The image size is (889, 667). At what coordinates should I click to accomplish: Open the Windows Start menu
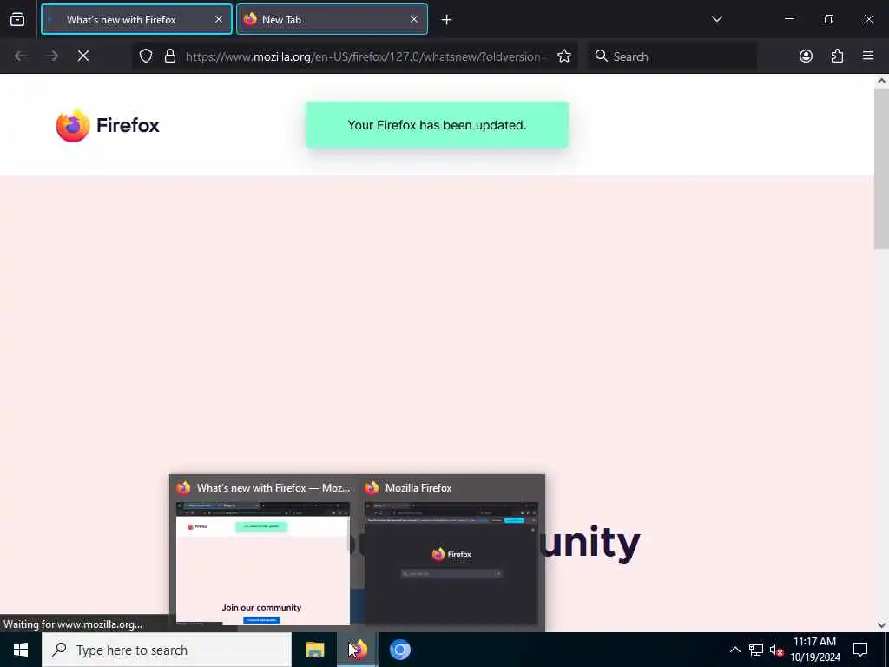21,650
